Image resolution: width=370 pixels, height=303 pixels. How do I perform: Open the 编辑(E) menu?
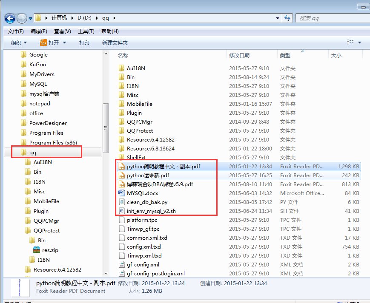pos(39,31)
